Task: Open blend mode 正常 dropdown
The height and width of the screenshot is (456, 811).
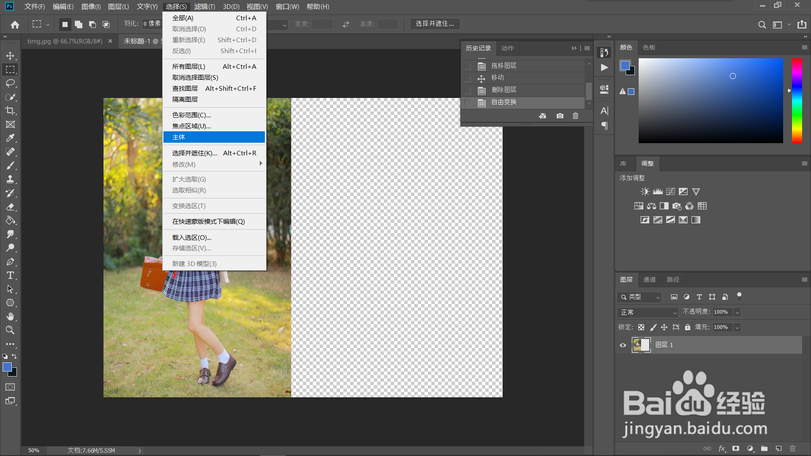Action: point(648,312)
